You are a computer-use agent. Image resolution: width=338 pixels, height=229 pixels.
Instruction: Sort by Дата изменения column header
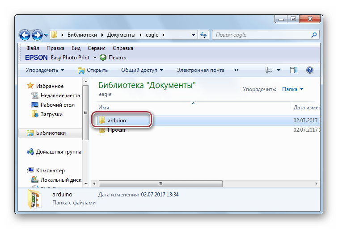click(307, 108)
